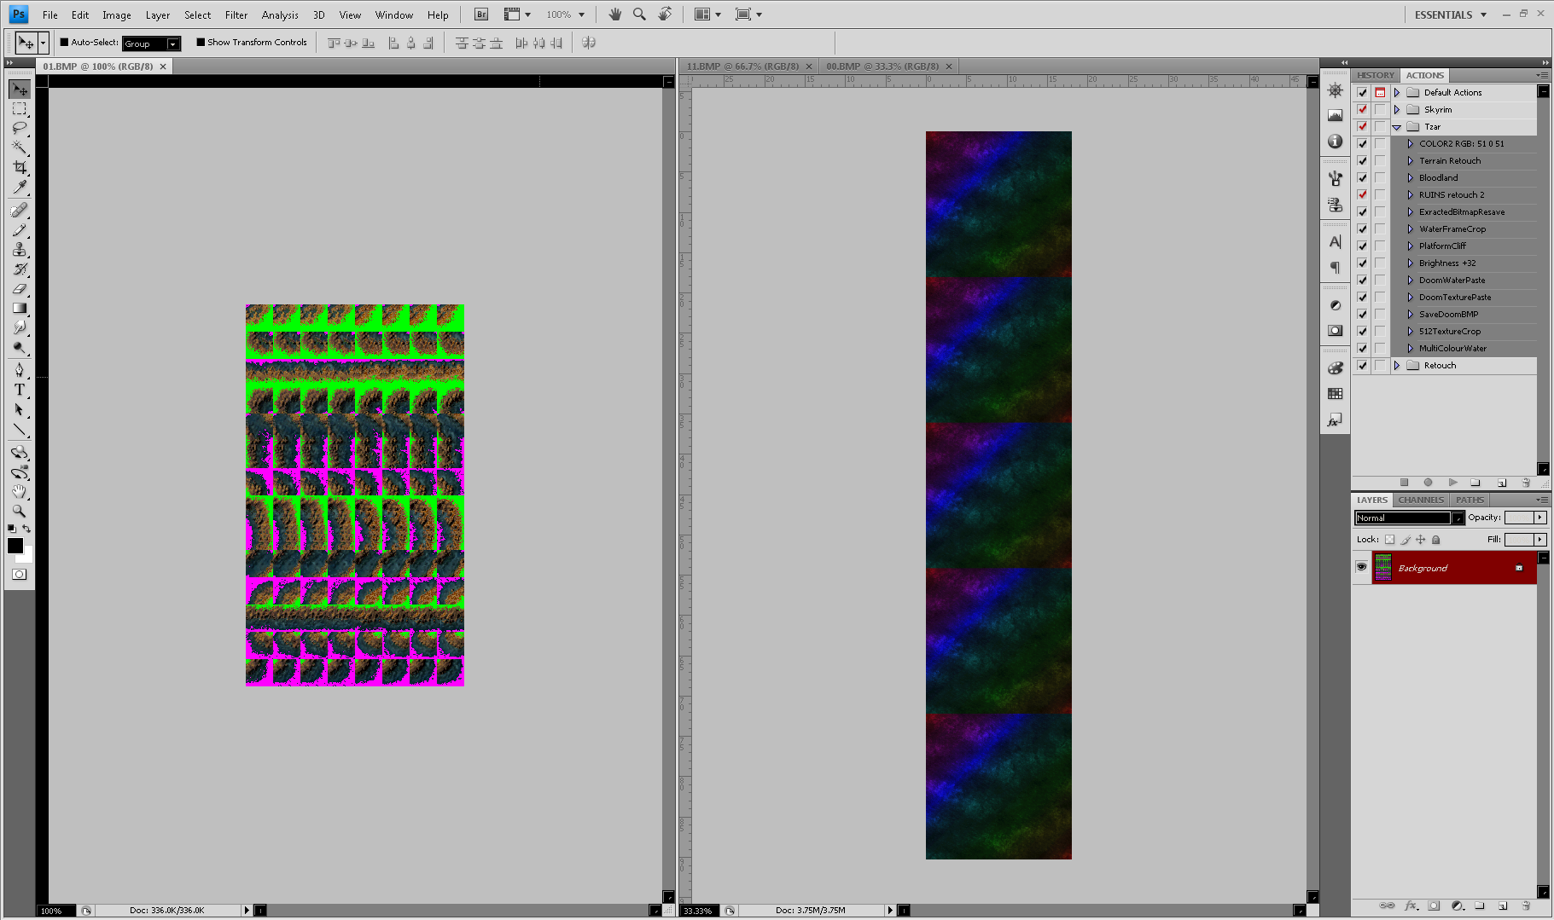This screenshot has height=920, width=1554.
Task: Select the DoomTexturePaste action
Action: 1455,297
